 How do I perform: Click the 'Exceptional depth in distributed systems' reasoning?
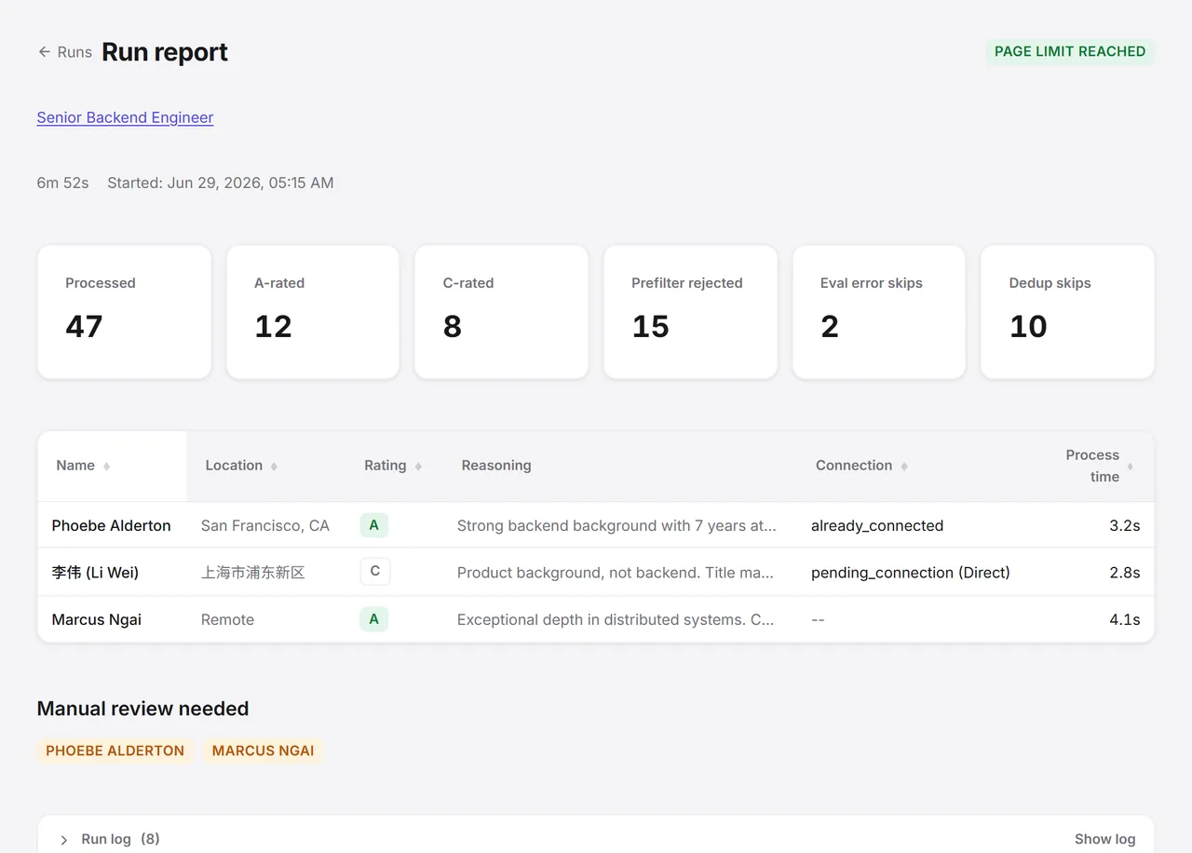(x=616, y=619)
